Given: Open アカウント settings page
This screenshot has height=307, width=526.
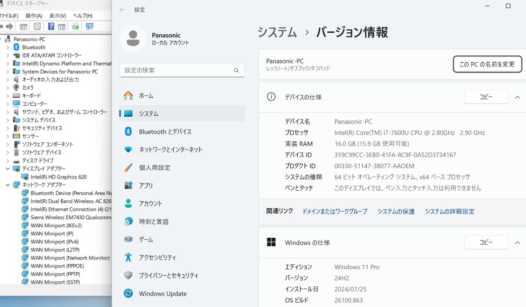Looking at the screenshot, I should tap(182, 204).
